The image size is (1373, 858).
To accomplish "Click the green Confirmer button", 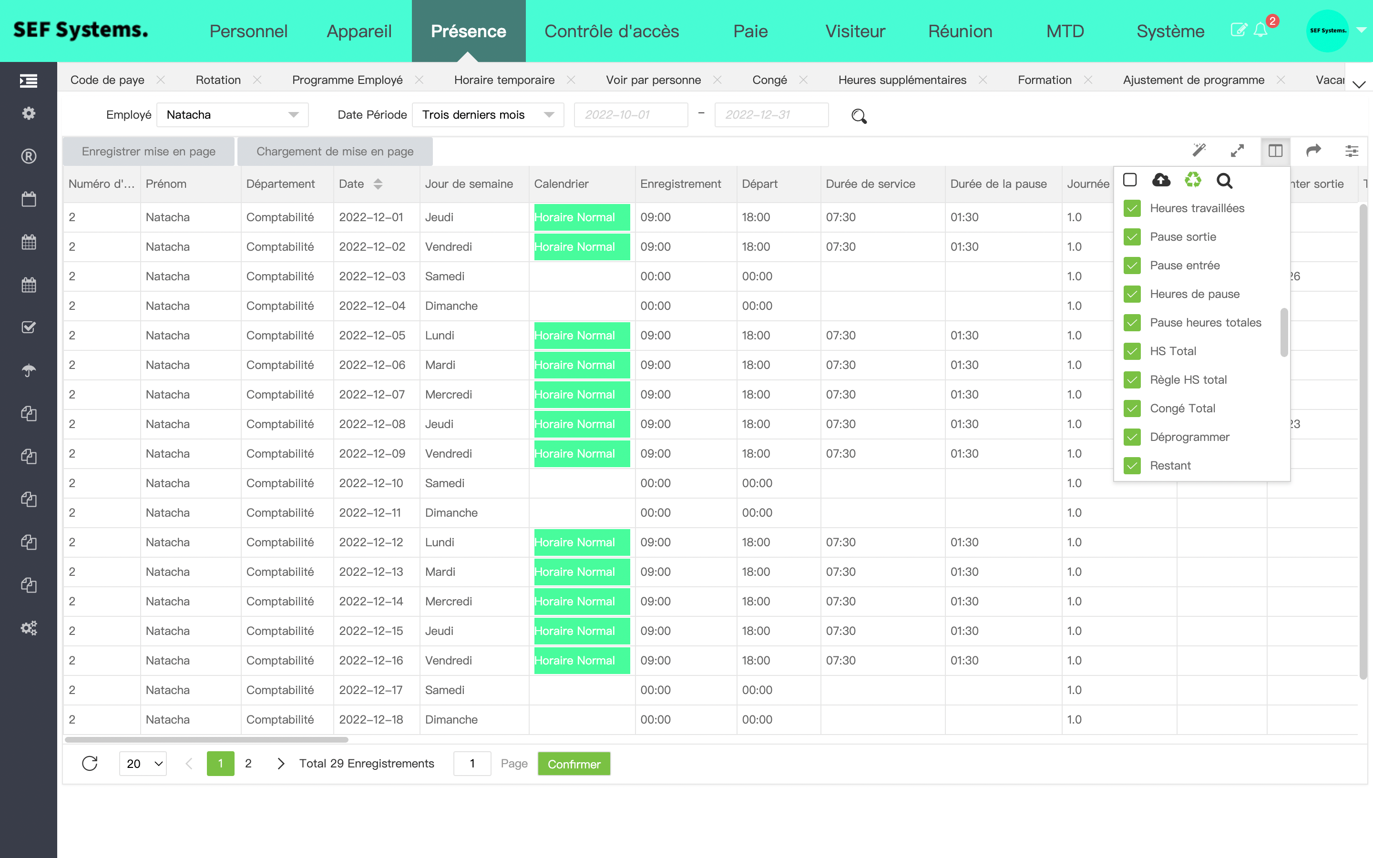I will coord(574,764).
